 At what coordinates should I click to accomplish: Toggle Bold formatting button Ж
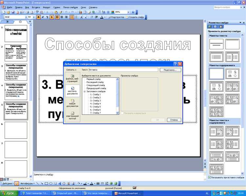(38, 17)
